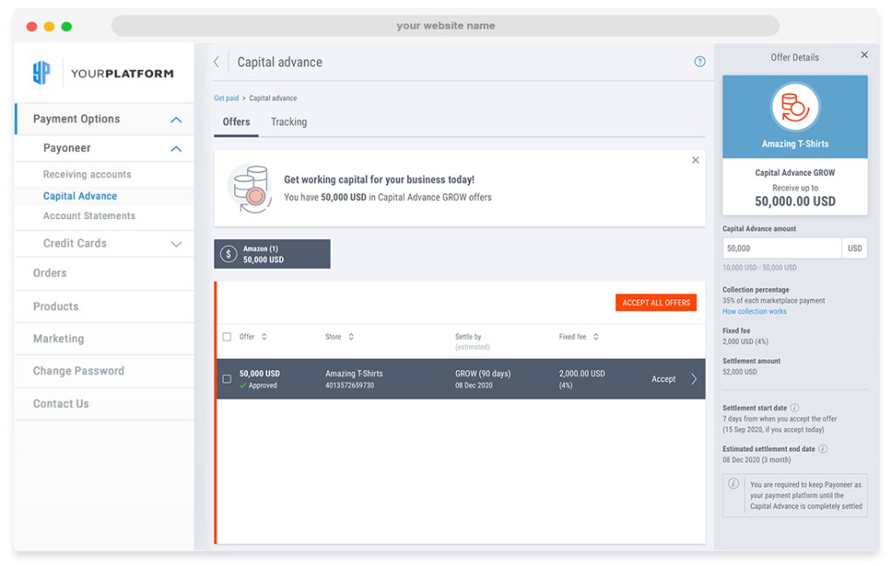Click the browser address bar
Screen dimensions: 891x566
445,25
